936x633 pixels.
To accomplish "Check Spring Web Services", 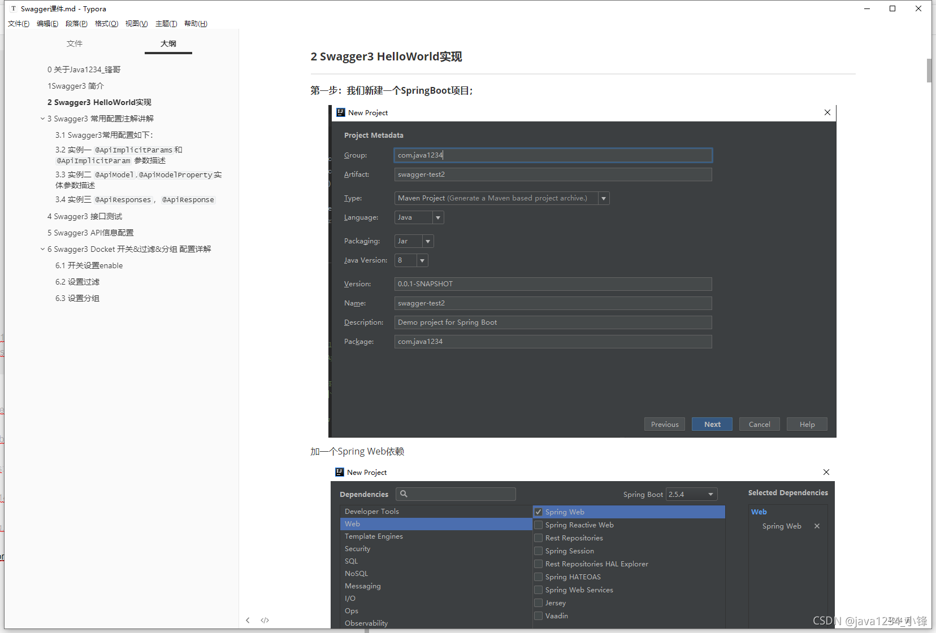I will point(539,590).
